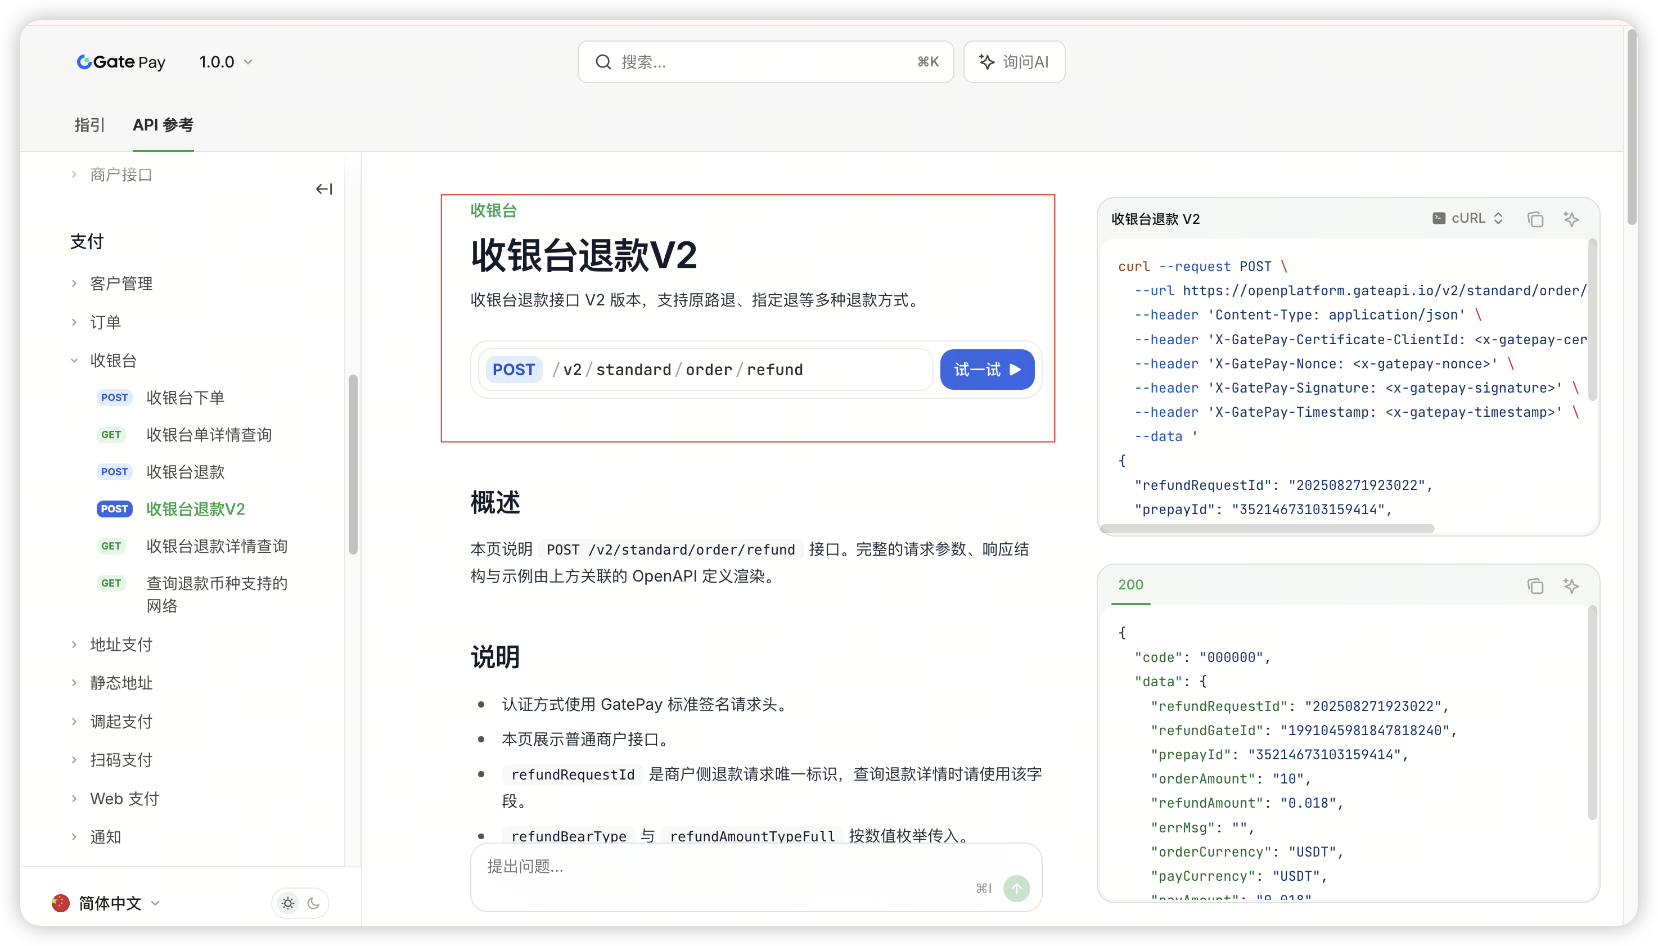Expand the 订单 section
Screen dimensions: 1658x946
96,322
